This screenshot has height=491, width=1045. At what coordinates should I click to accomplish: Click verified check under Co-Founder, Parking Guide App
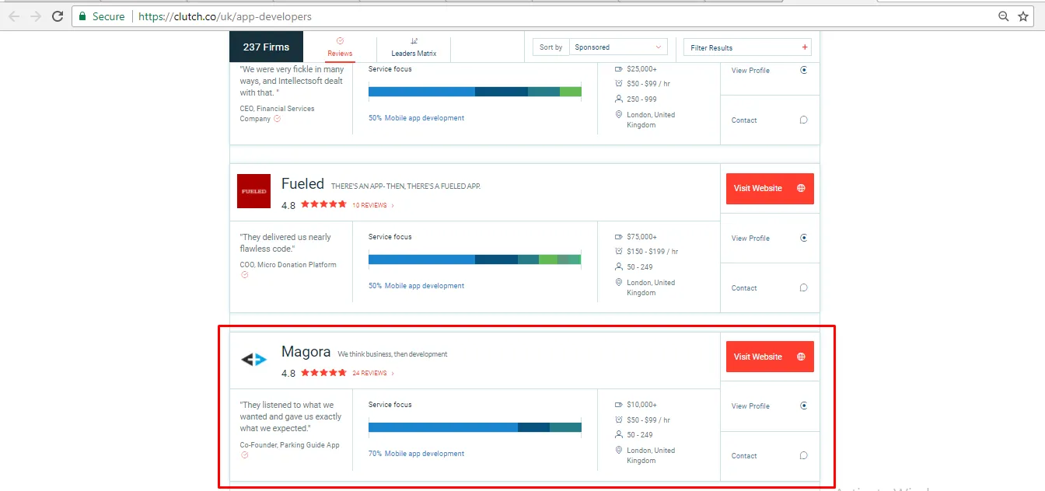[245, 455]
